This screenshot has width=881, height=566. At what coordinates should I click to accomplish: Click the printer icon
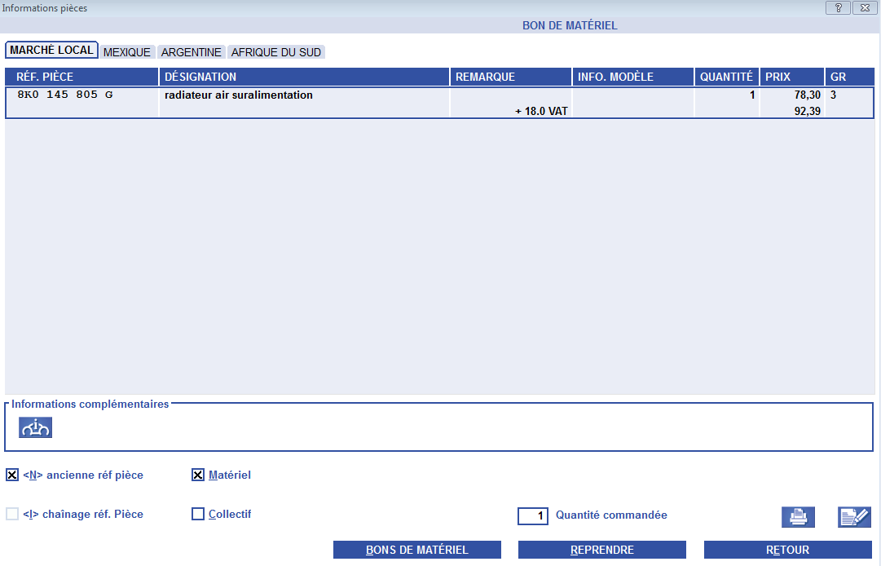798,517
